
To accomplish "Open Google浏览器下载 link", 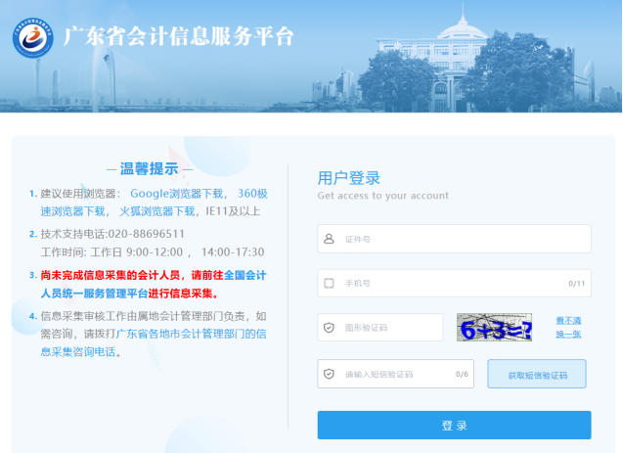I will (x=177, y=194).
